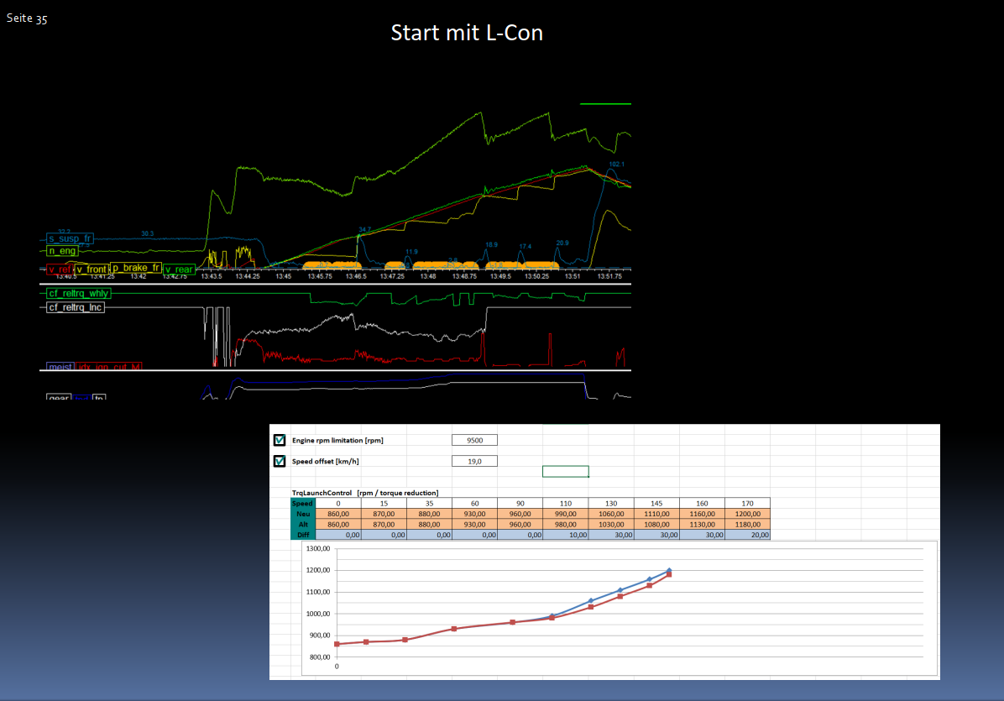Click the Start mit L-Con slide title
Screen dimensions: 1004x701
467,33
